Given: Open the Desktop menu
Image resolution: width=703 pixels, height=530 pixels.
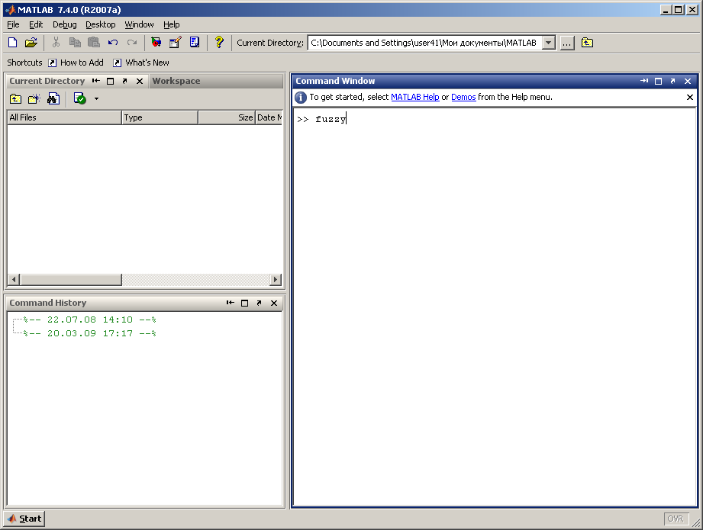Looking at the screenshot, I should pyautogui.click(x=101, y=24).
